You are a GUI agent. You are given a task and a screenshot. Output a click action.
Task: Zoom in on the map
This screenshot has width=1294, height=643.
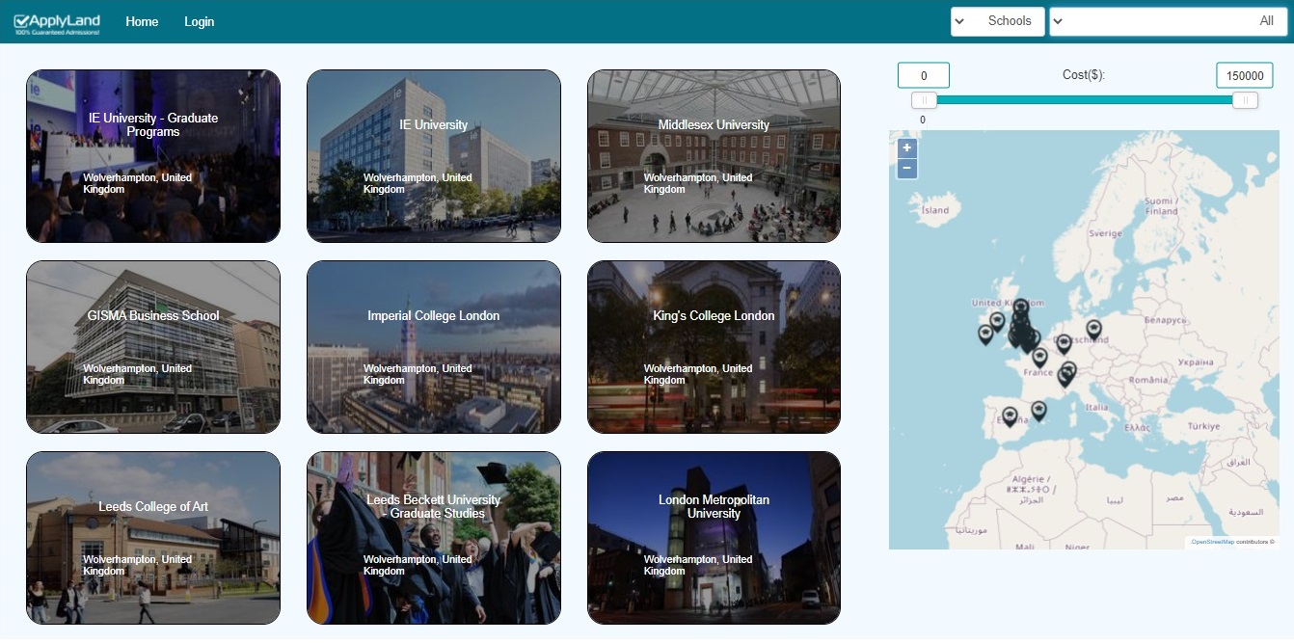tap(907, 148)
